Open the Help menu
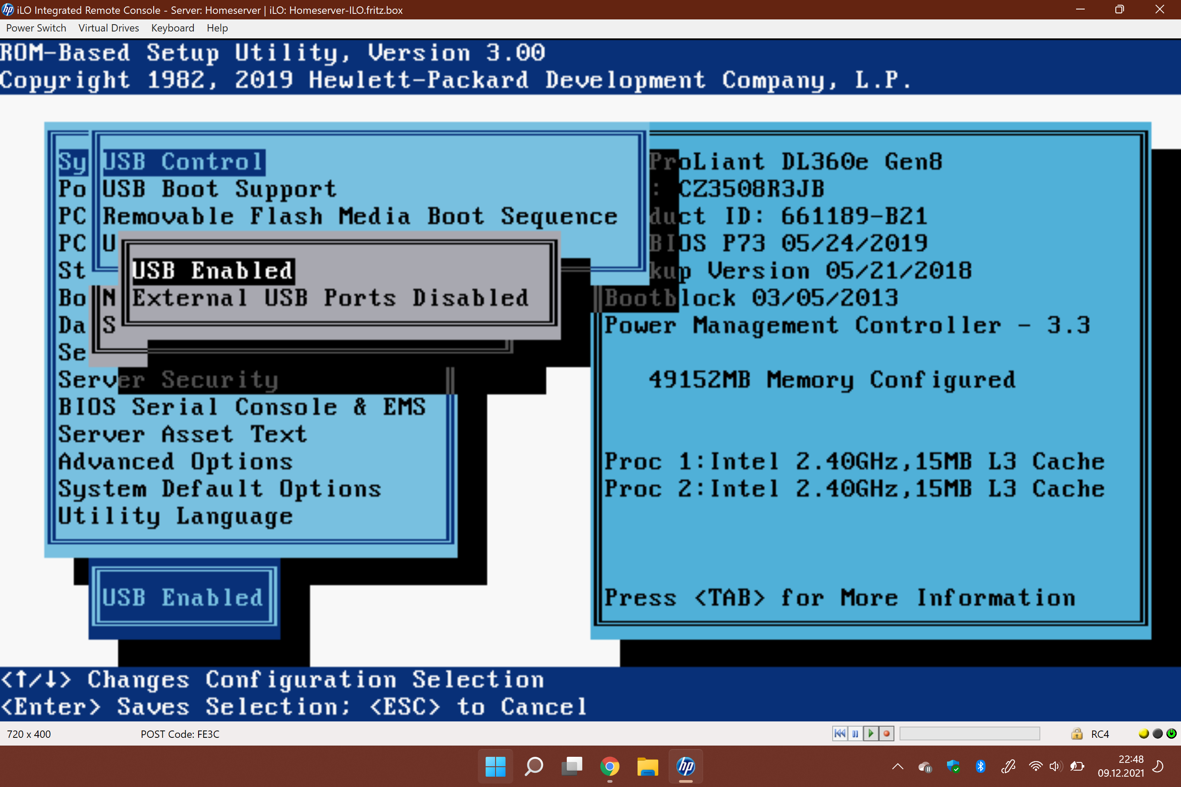The image size is (1181, 787). [x=217, y=28]
